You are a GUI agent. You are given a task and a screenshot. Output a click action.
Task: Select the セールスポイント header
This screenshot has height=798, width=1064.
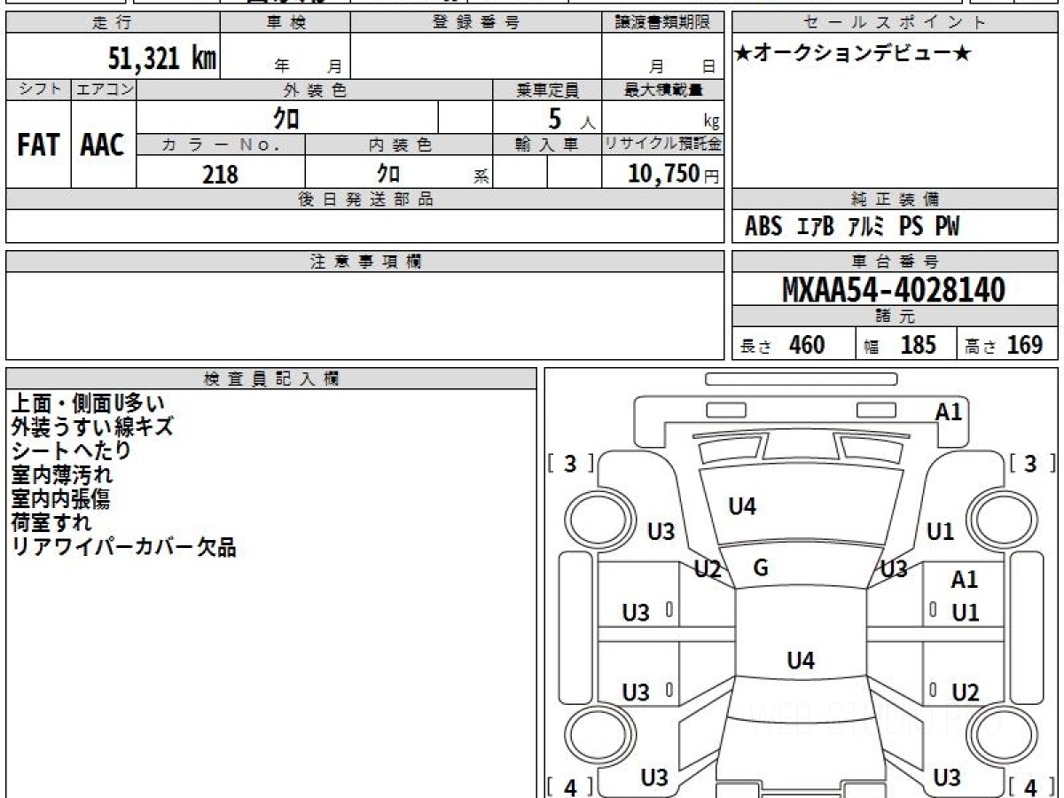tap(896, 23)
